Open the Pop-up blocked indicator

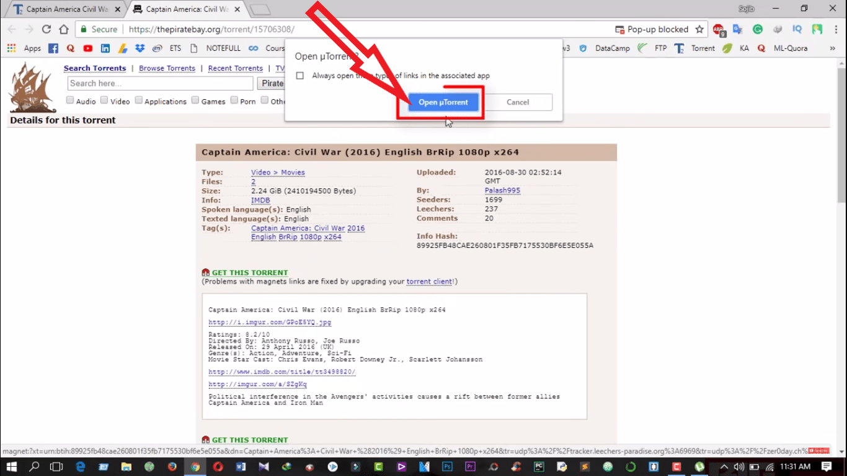click(x=652, y=29)
